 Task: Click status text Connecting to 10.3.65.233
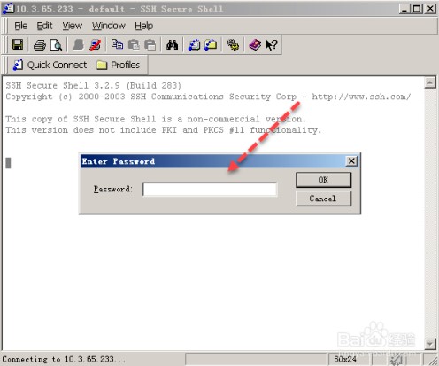click(x=64, y=359)
